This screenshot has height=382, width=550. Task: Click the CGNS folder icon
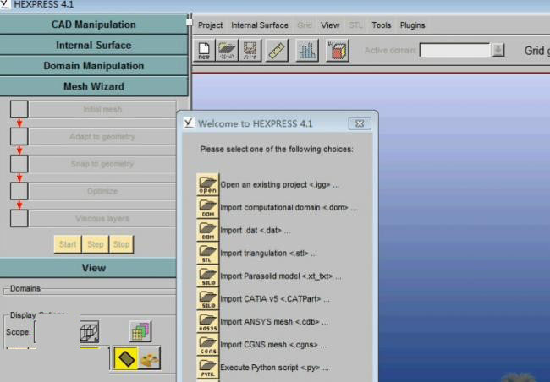pyautogui.click(x=207, y=345)
